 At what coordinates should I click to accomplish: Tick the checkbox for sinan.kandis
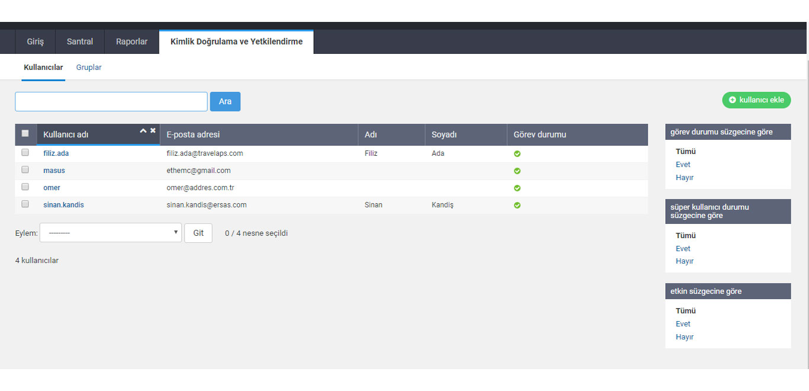[x=25, y=204]
